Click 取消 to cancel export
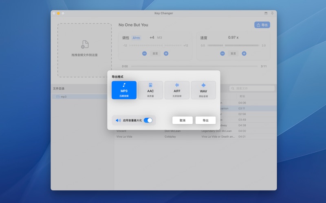Viewport: 326px width, 203px height. click(x=182, y=120)
